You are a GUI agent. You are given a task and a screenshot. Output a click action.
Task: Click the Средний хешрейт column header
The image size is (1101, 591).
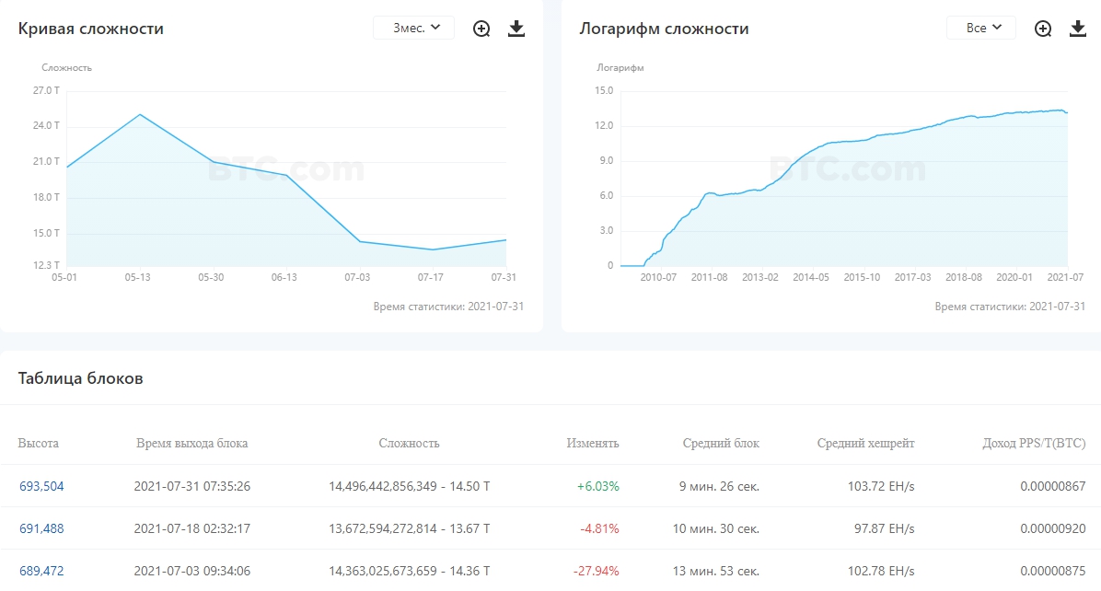[x=865, y=443]
